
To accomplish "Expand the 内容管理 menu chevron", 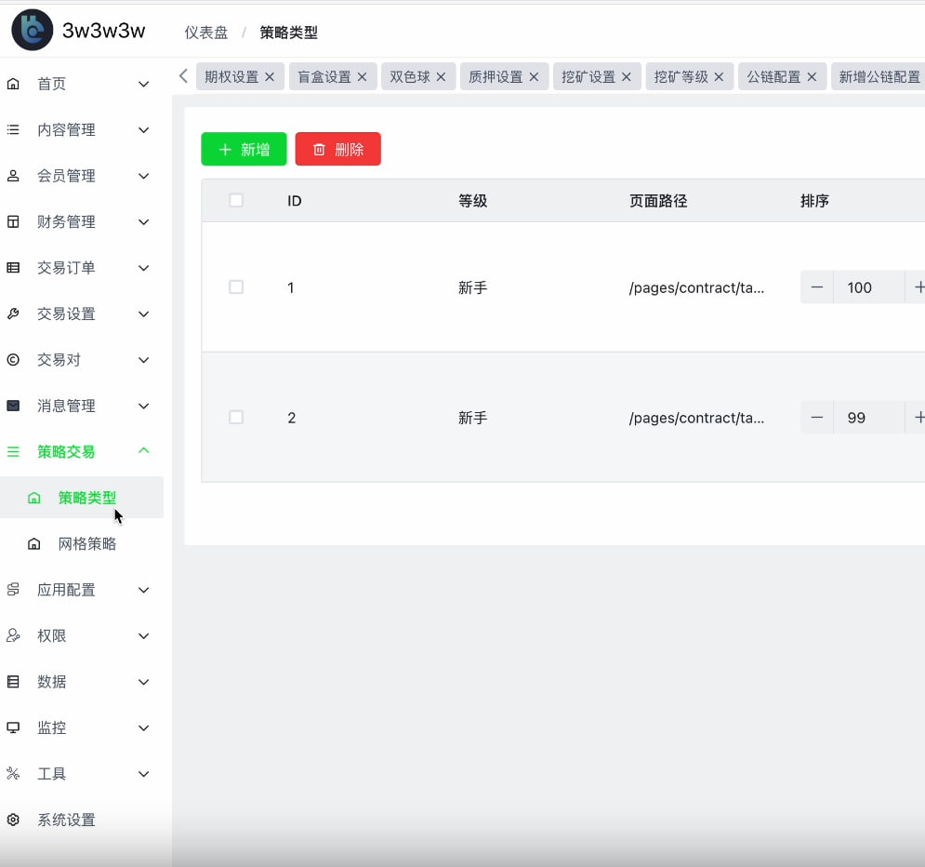I will pyautogui.click(x=143, y=130).
